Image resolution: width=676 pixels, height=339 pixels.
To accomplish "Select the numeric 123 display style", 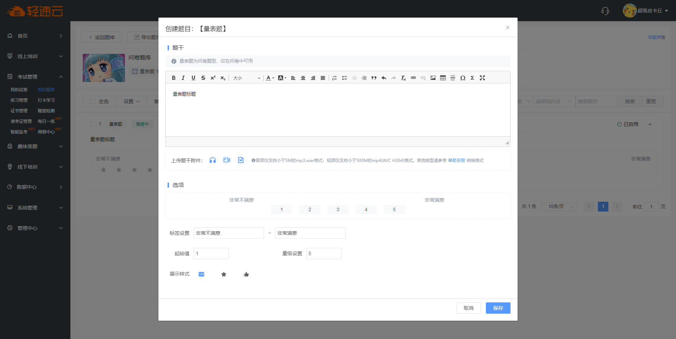I will pyautogui.click(x=201, y=274).
